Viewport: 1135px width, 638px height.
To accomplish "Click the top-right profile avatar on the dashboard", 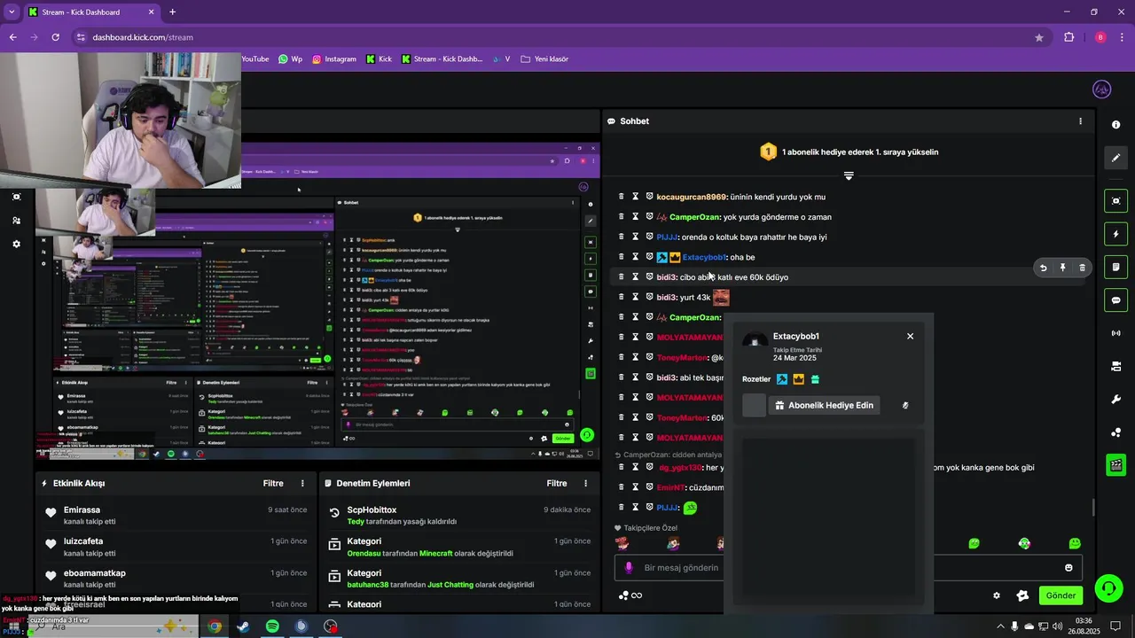I will 1101,89.
